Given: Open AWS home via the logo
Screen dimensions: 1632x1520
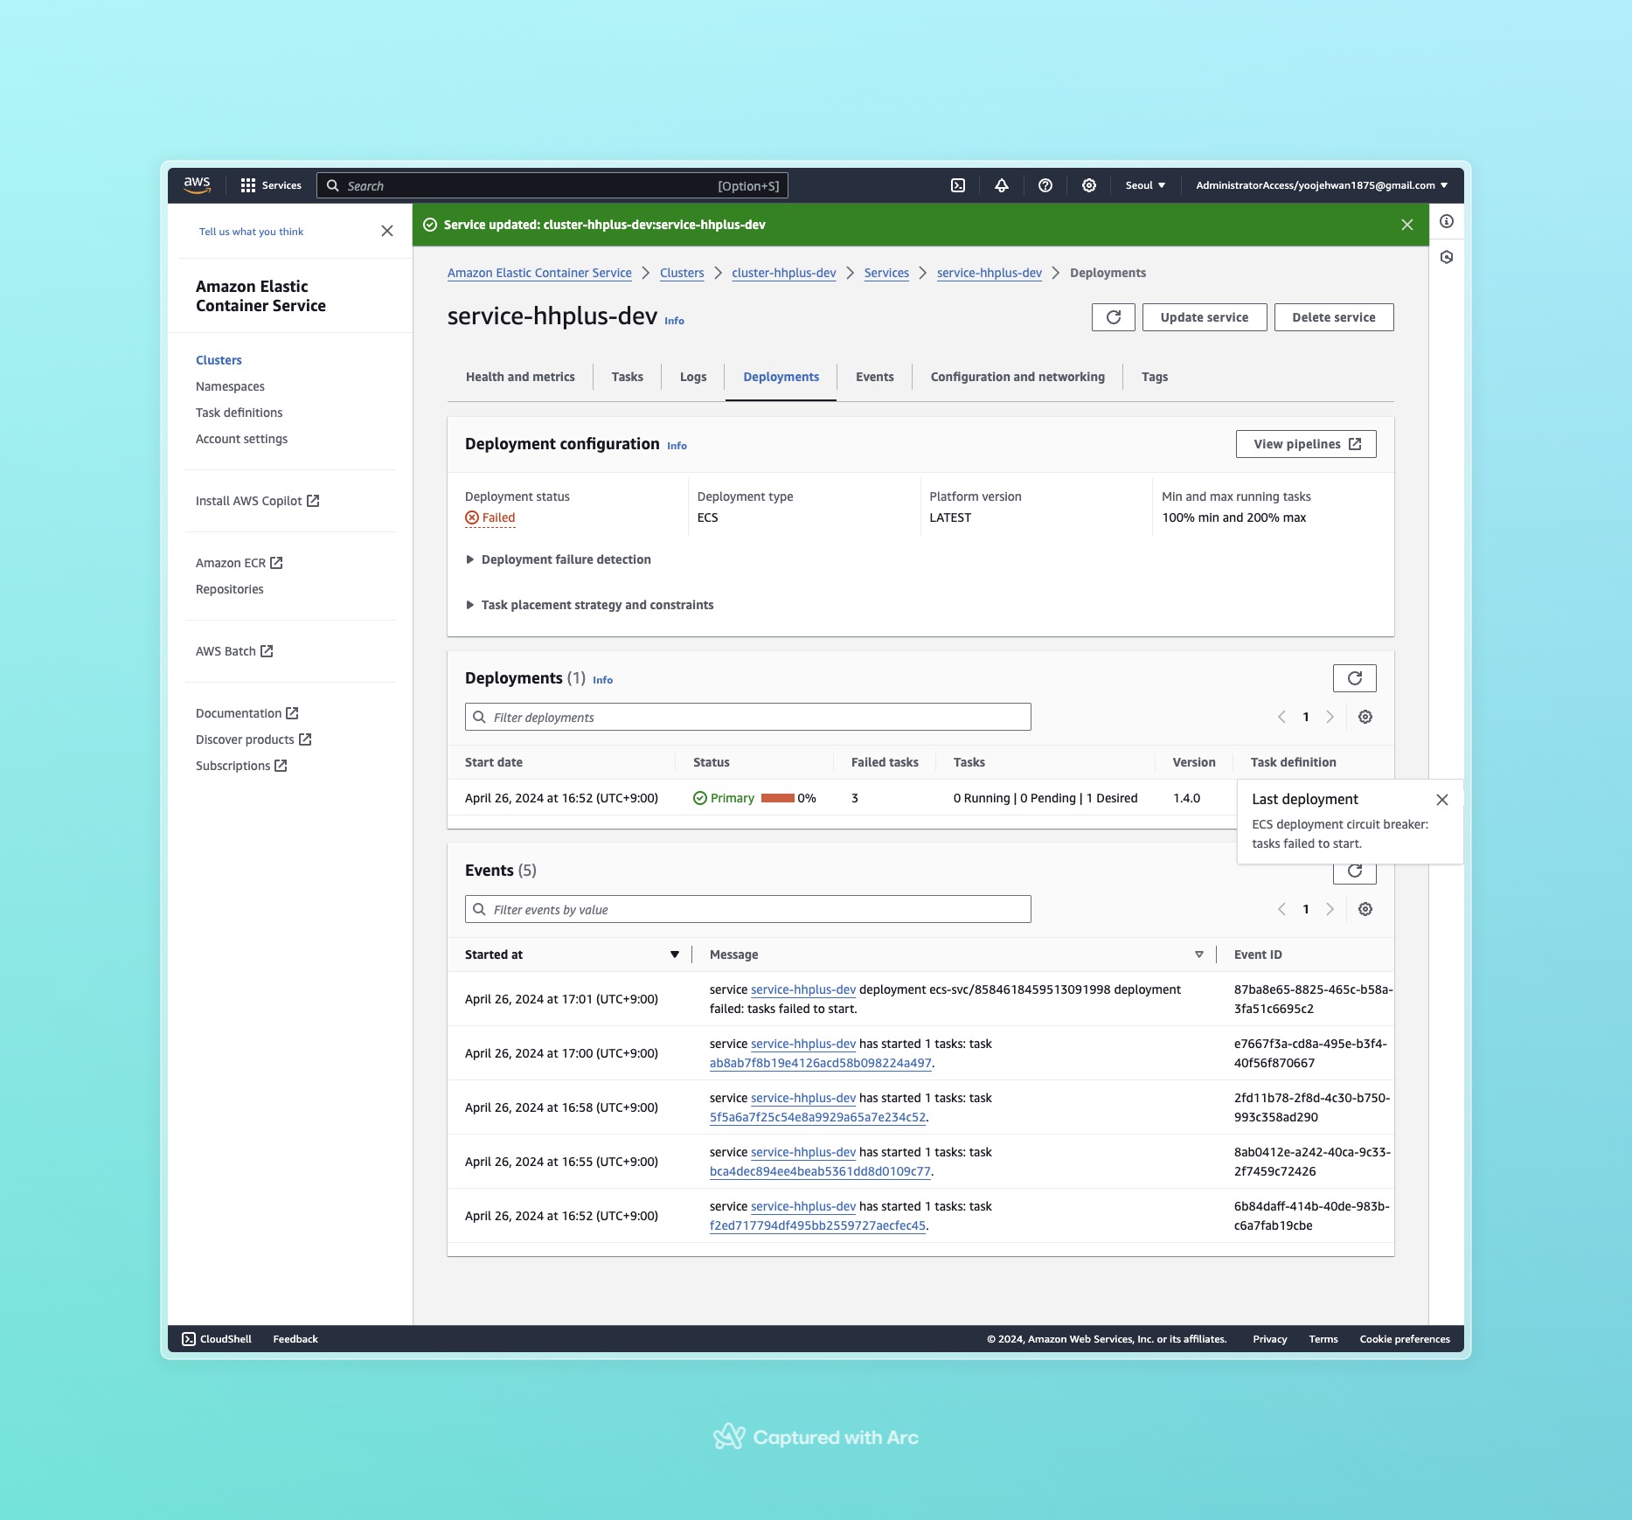Looking at the screenshot, I should click(x=197, y=185).
